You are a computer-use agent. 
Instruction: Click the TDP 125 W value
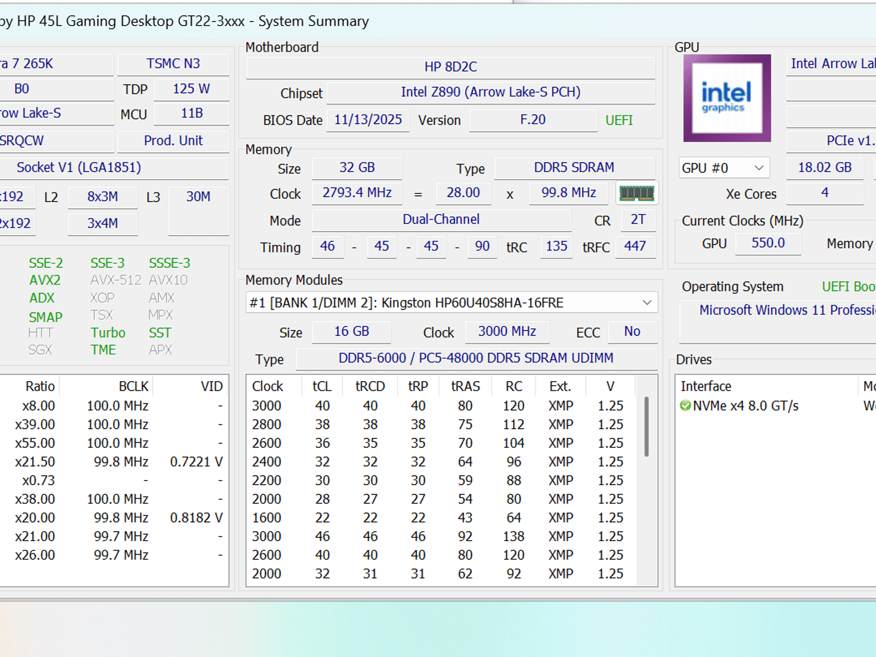coord(191,89)
